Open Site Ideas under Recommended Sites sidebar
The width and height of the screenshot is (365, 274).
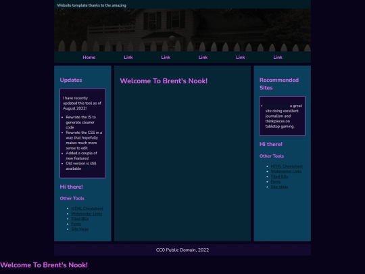coord(279,187)
